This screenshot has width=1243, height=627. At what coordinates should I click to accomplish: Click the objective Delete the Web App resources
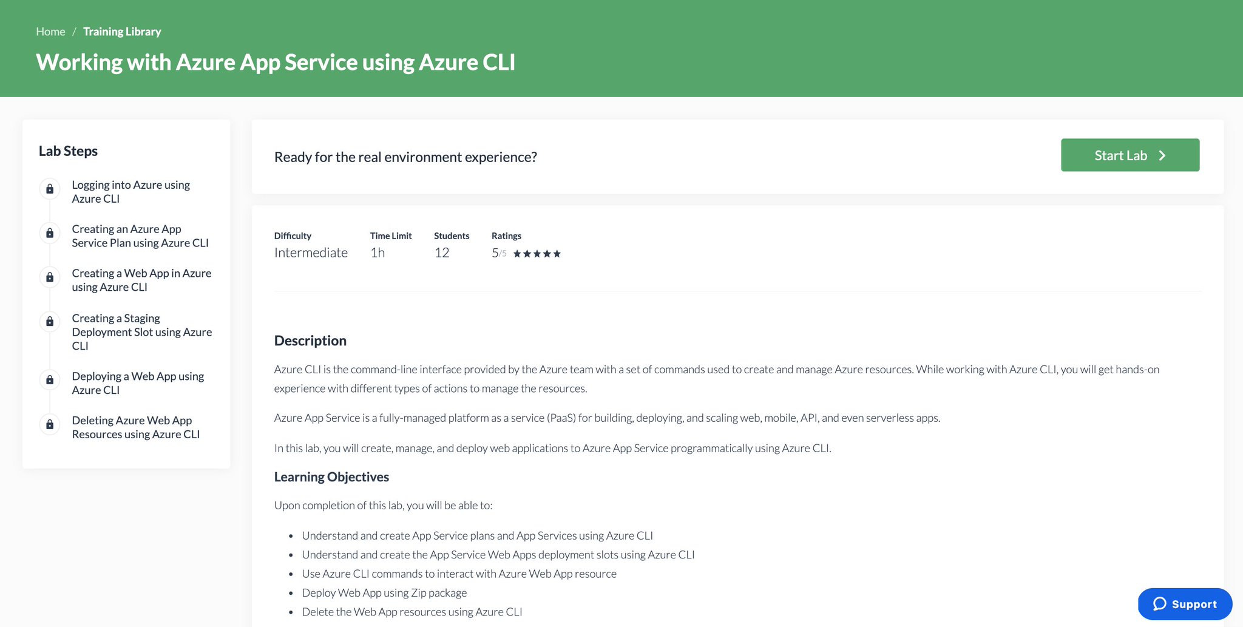(412, 612)
